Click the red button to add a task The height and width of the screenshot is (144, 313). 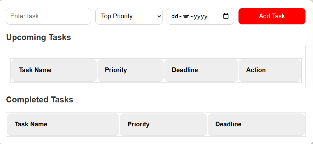272,16
